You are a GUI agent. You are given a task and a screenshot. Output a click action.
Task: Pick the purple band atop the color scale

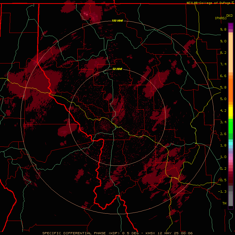pyautogui.click(x=231, y=26)
